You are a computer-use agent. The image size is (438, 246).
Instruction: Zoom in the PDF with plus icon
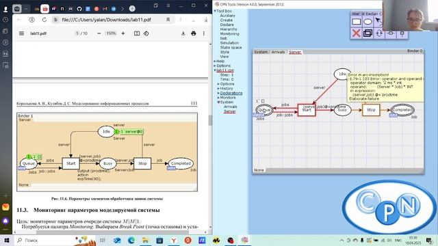[123, 33]
